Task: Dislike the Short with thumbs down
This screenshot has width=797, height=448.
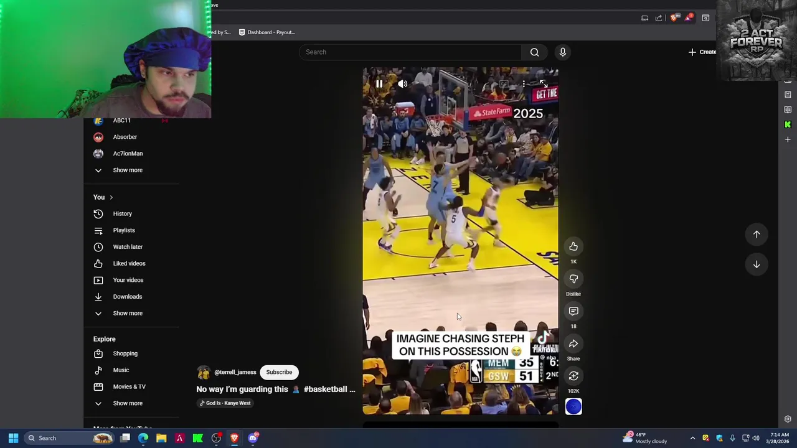Action: 573,279
